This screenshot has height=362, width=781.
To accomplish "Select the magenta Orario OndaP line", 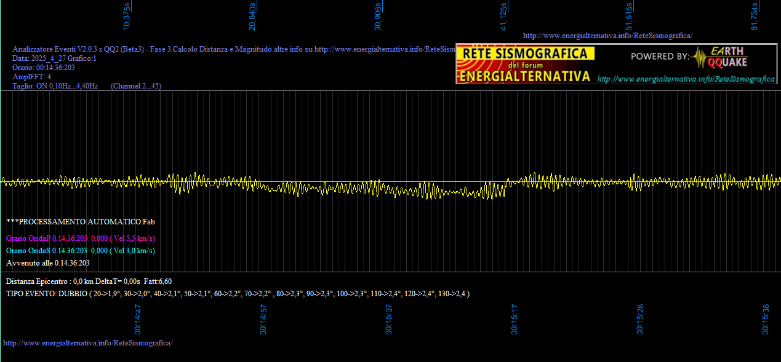I will (81, 238).
